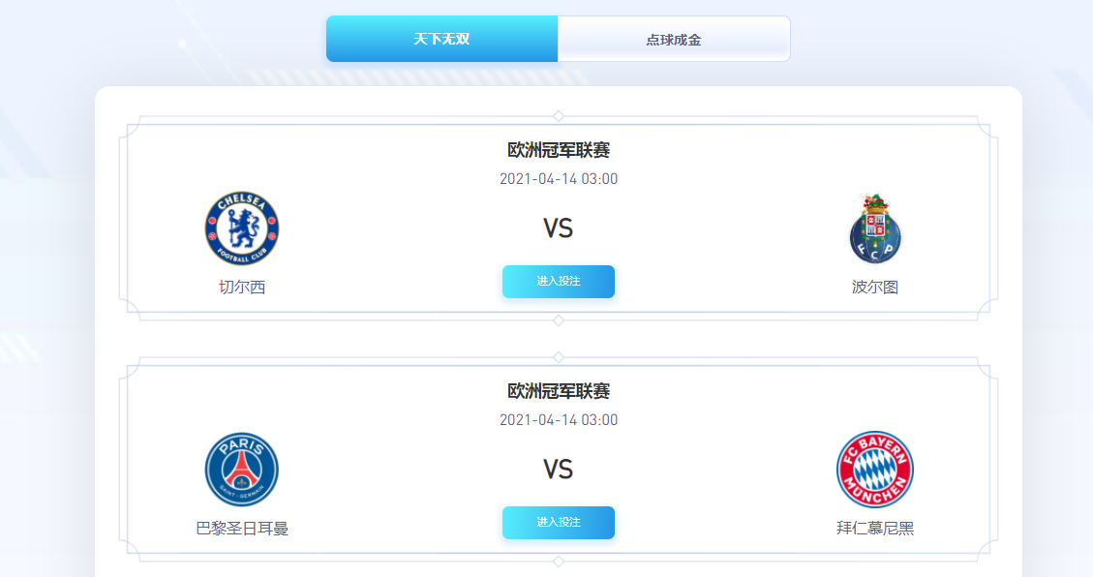Viewport: 1093px width, 577px height.
Task: Select the 天下无双 tab
Action: [x=440, y=38]
